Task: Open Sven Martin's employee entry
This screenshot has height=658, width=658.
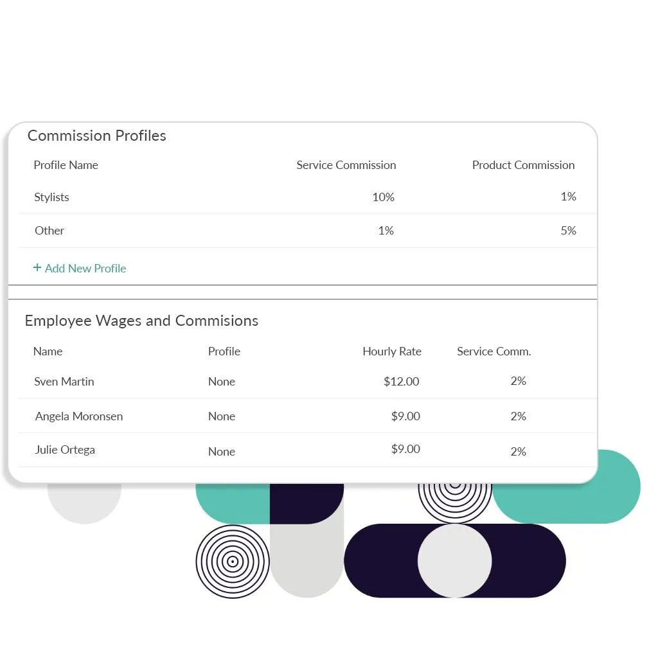Action: [x=64, y=382]
